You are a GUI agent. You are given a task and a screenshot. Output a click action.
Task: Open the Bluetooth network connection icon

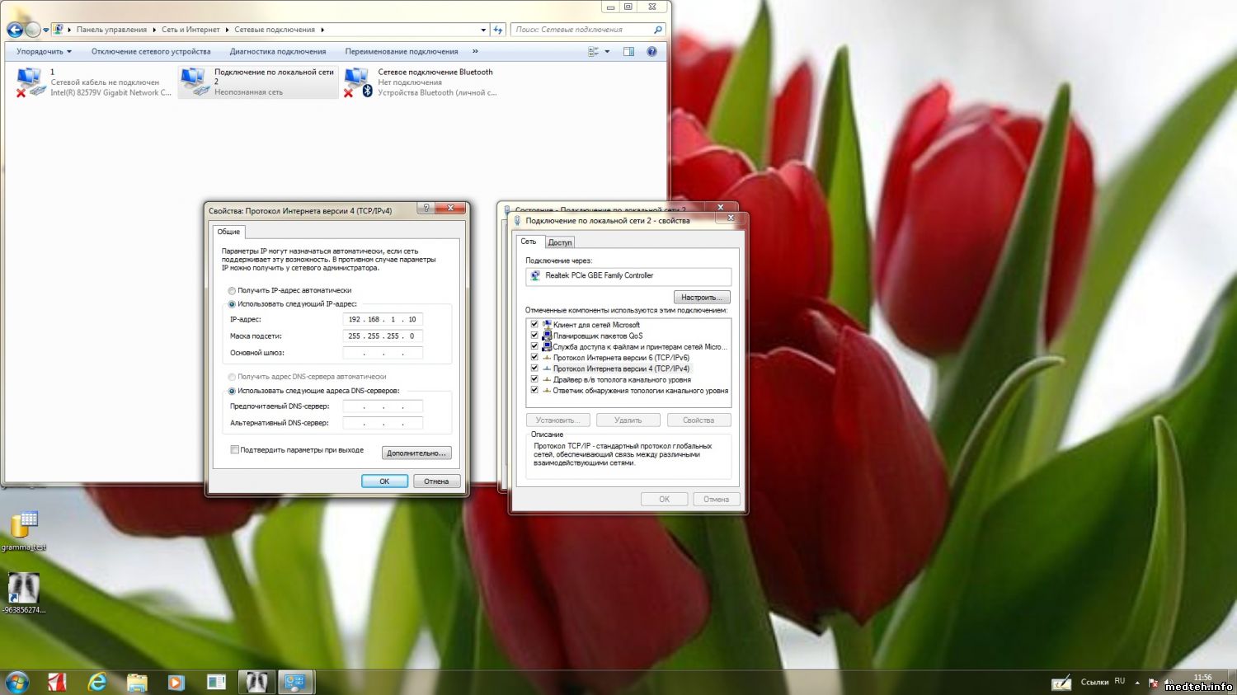[358, 82]
